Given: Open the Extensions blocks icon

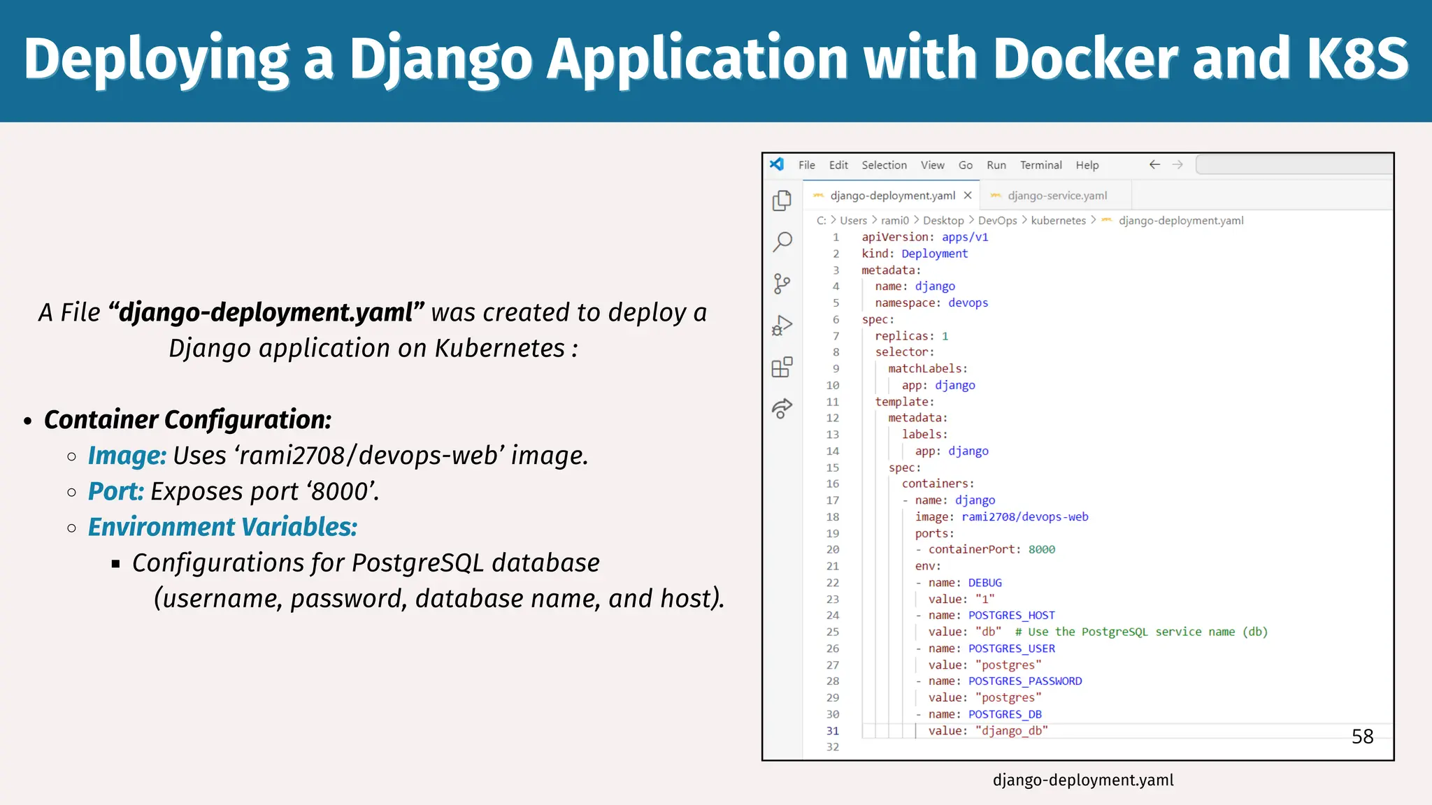Looking at the screenshot, I should click(x=782, y=367).
